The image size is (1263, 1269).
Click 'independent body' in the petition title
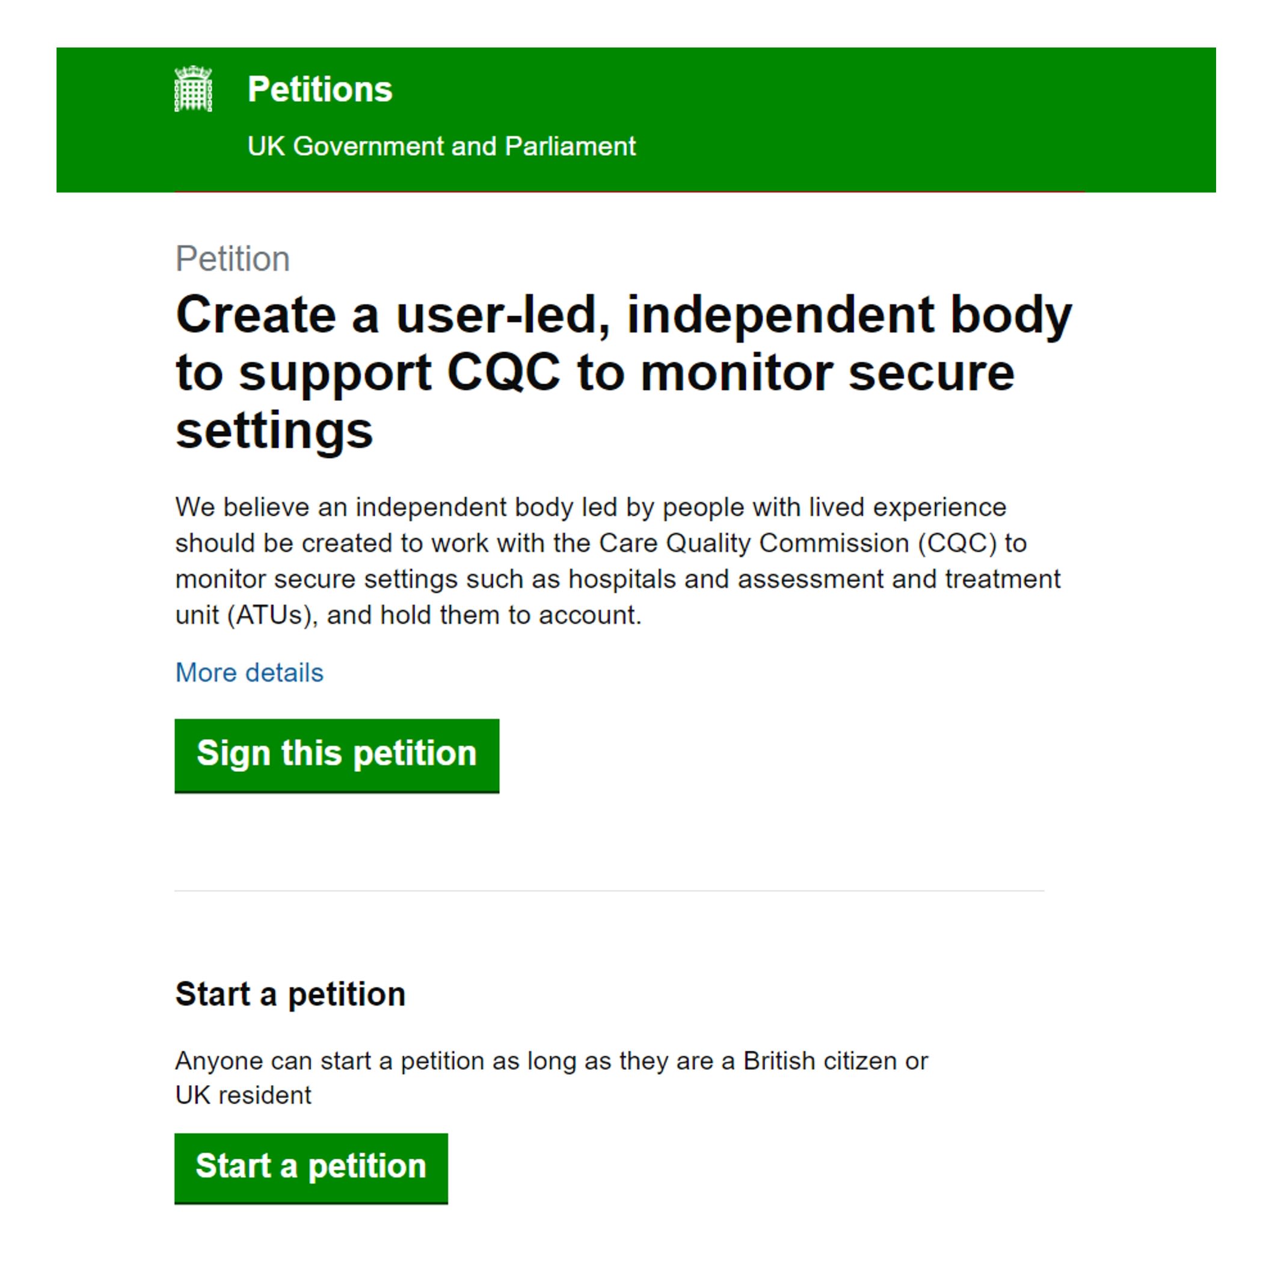[x=849, y=315]
